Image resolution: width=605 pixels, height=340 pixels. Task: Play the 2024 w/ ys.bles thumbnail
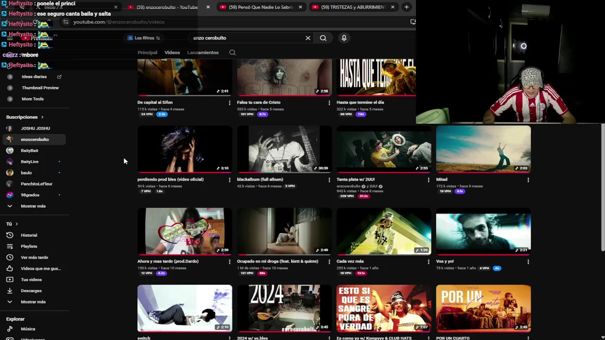284,308
